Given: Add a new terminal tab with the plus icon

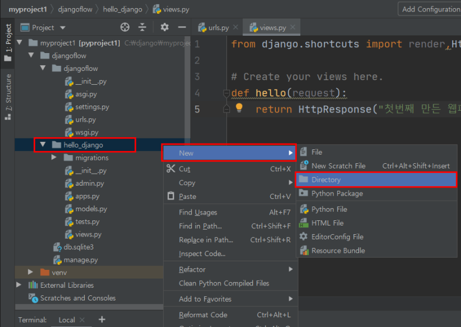Looking at the screenshot, I should pyautogui.click(x=102, y=320).
